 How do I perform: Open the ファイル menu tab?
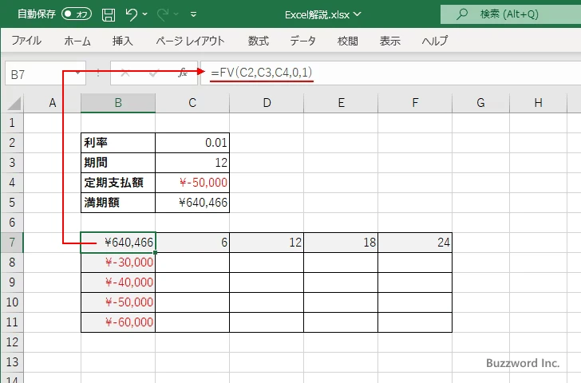[26, 41]
